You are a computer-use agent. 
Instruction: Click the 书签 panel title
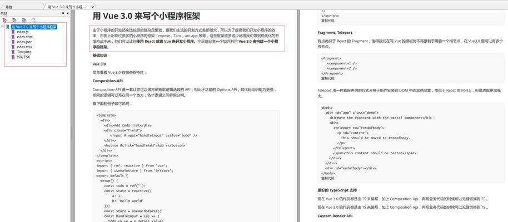3,13
